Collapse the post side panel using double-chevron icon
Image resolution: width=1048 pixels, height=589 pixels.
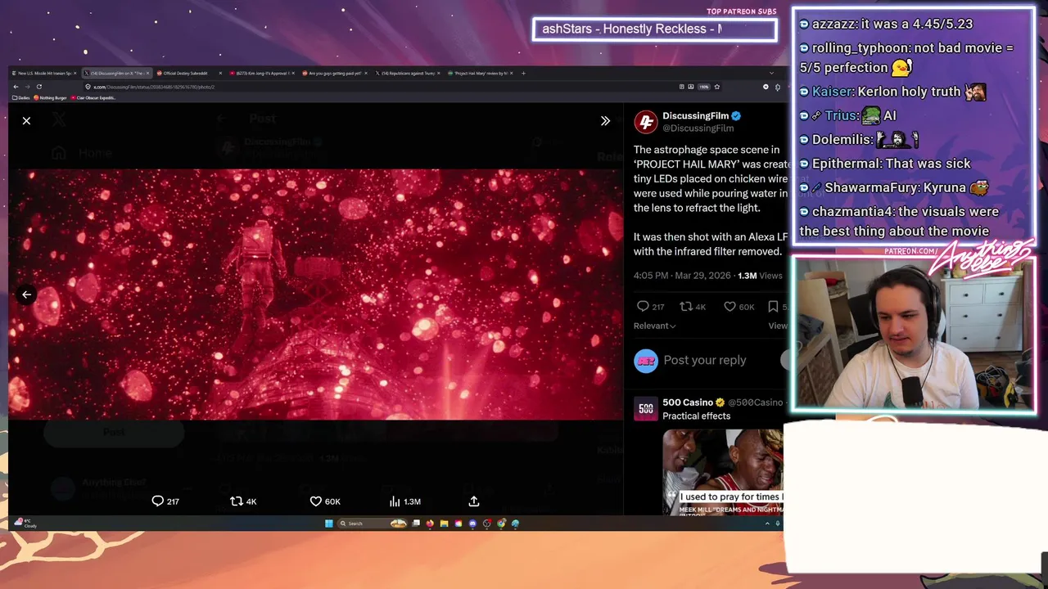click(605, 121)
